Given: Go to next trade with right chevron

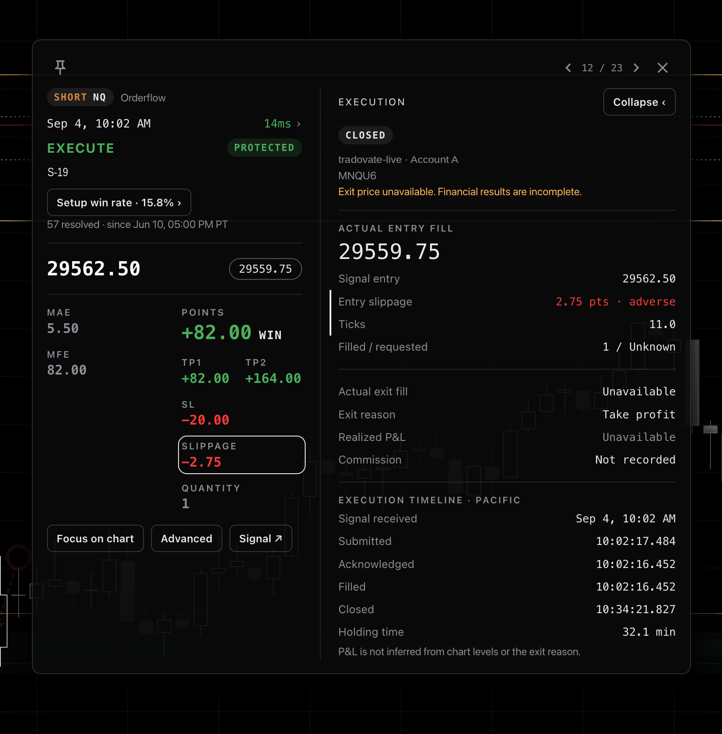Looking at the screenshot, I should tap(637, 68).
